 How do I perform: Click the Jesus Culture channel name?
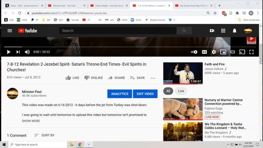(214, 69)
